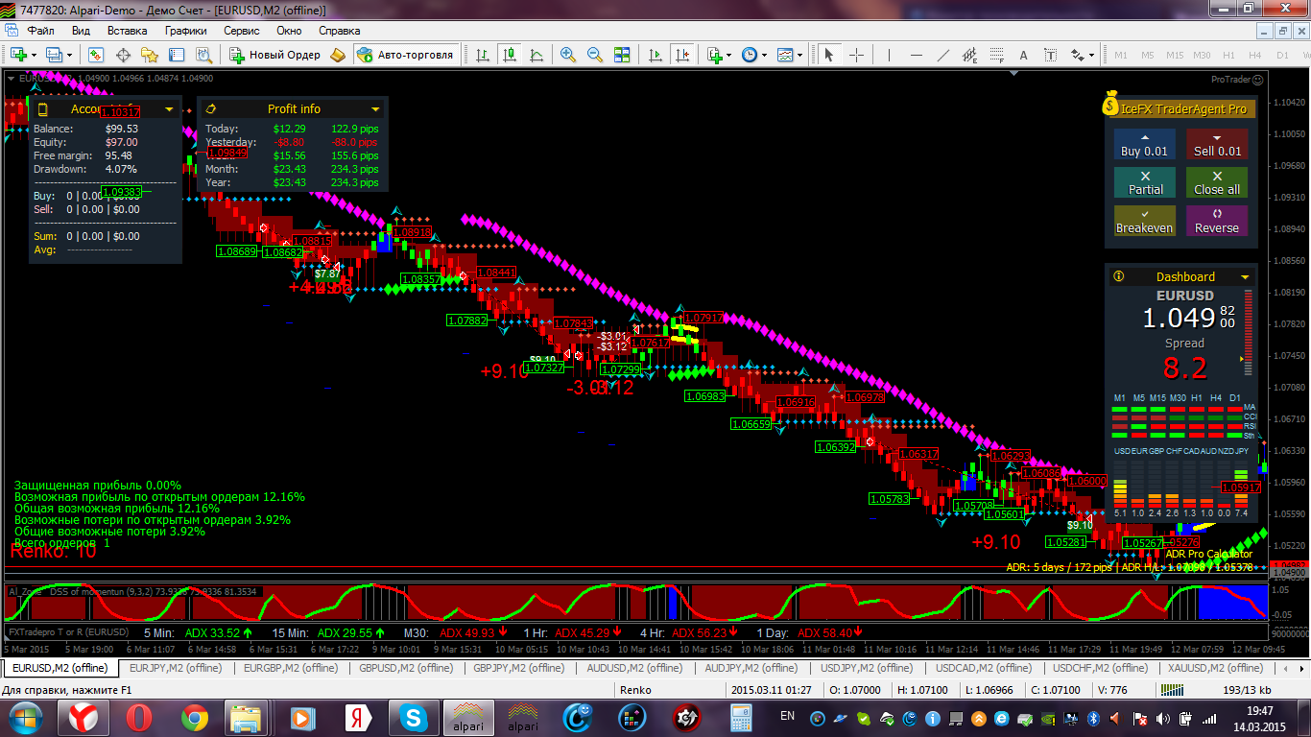
Task: Open the Market Watch window icon
Action: 96,55
